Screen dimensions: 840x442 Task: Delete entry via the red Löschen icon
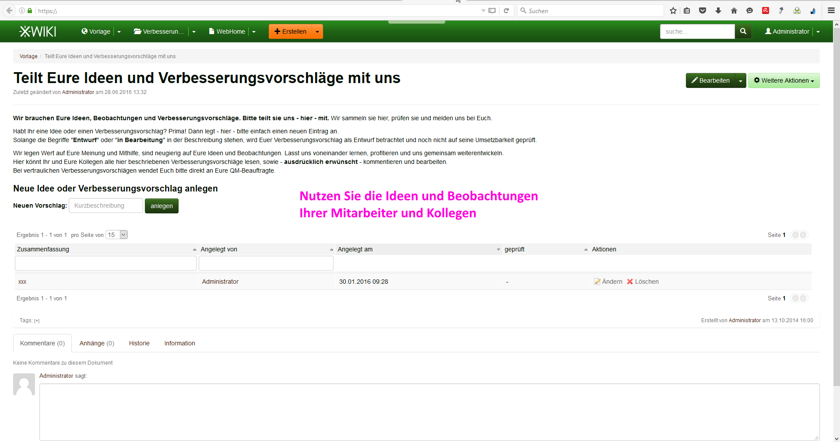[x=630, y=282]
